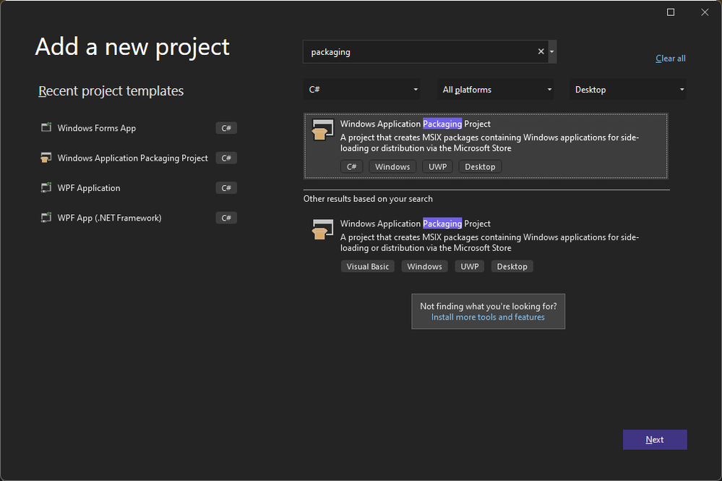The image size is (722, 481).
Task: Click the Recent project templates heading
Action: pyautogui.click(x=111, y=90)
